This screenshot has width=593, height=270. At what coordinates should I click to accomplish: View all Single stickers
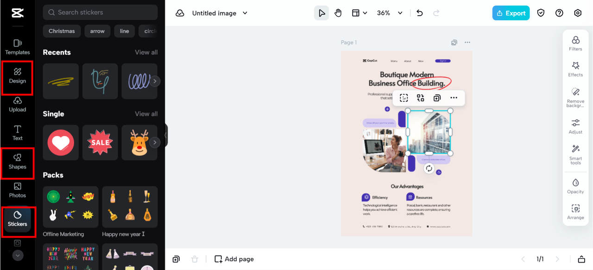[x=146, y=114]
